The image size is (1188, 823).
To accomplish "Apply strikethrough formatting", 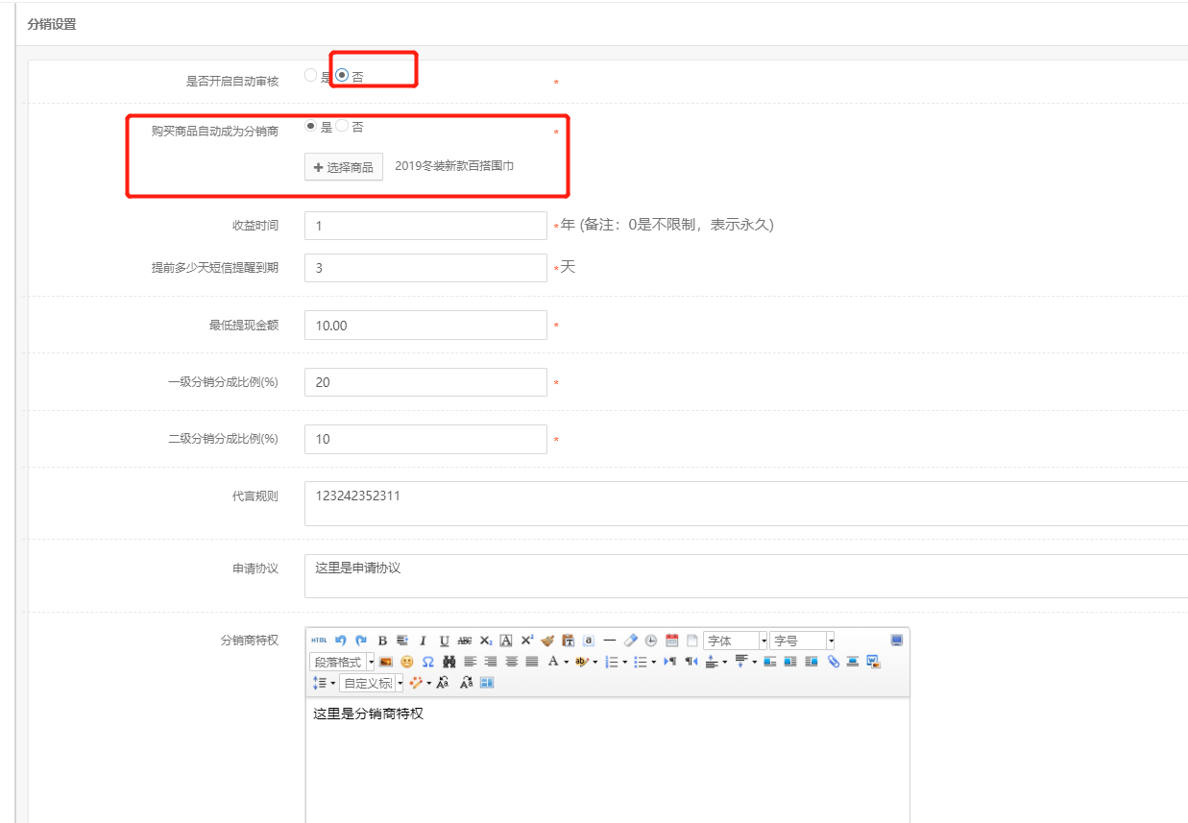I will coord(464,641).
